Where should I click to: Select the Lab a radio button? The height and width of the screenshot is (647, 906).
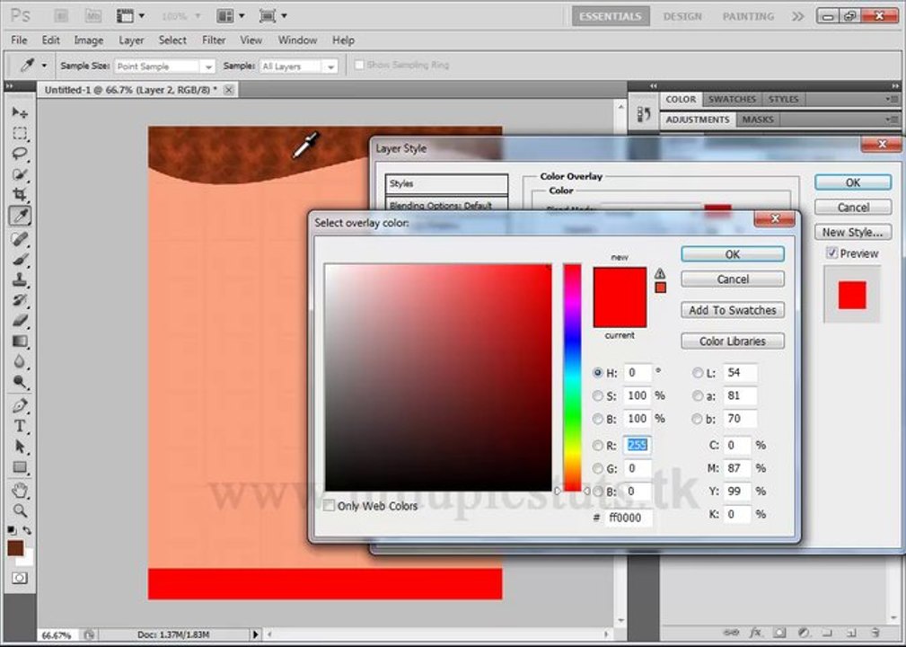pyautogui.click(x=698, y=396)
